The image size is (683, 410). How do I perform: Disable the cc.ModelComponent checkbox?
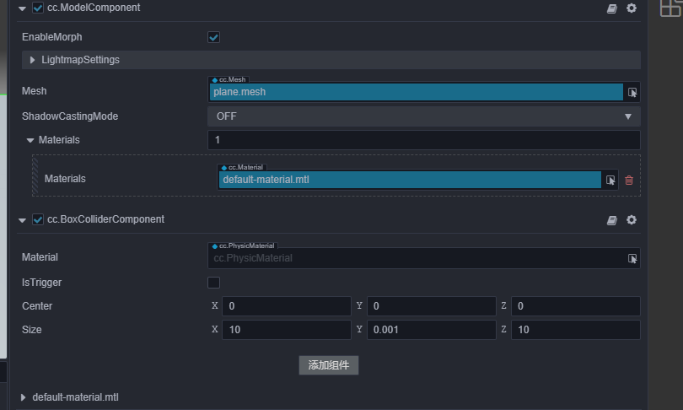(x=38, y=8)
